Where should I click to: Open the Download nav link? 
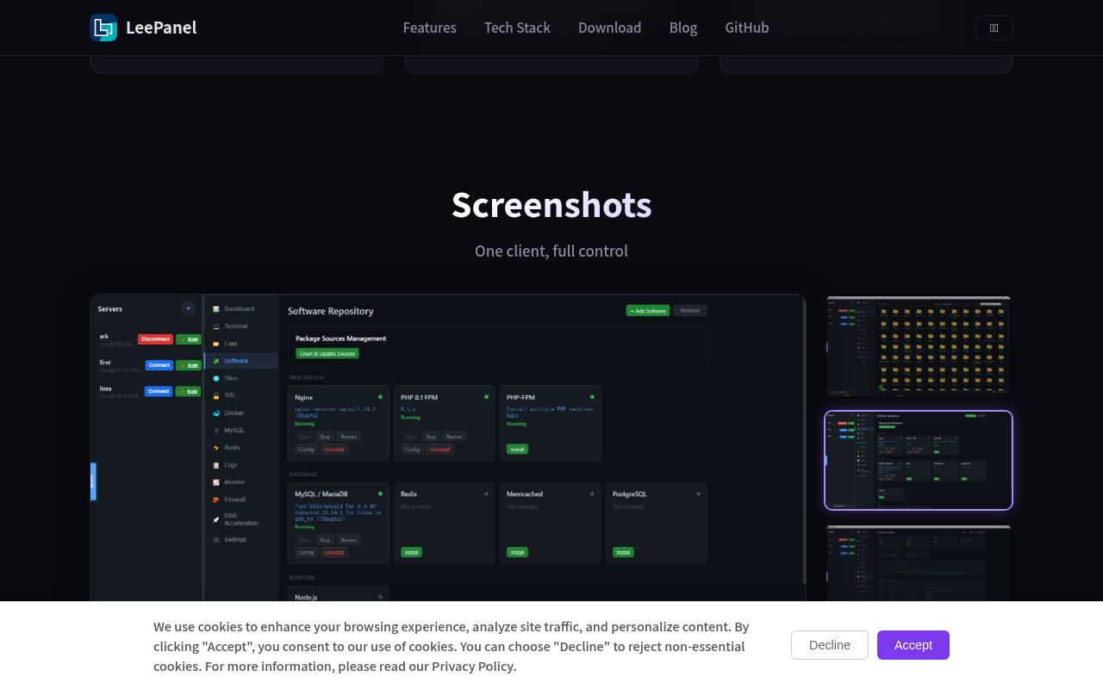(609, 28)
